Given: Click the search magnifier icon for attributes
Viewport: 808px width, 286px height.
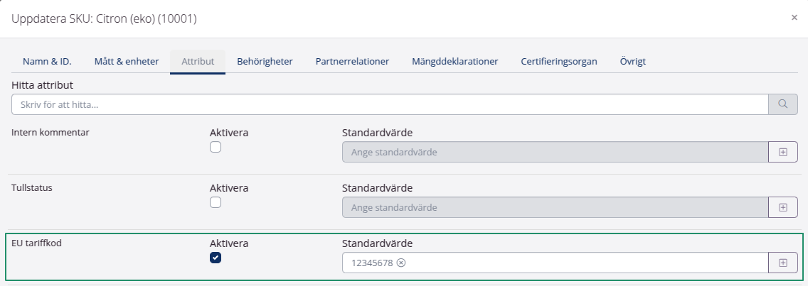Looking at the screenshot, I should click(x=783, y=104).
